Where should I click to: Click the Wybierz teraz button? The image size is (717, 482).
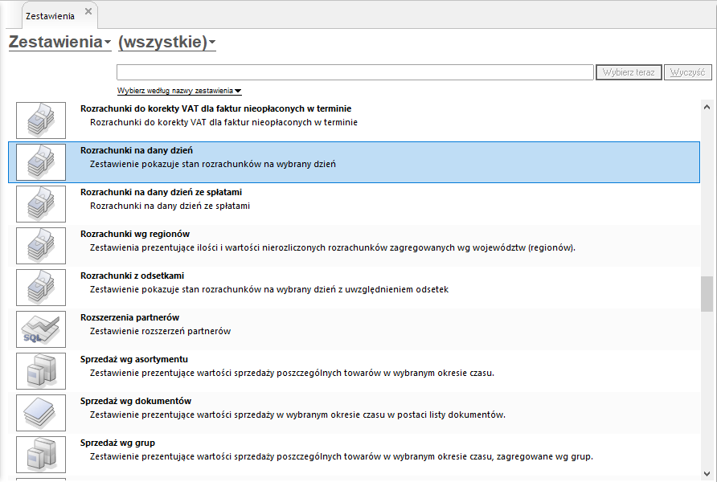click(x=629, y=72)
